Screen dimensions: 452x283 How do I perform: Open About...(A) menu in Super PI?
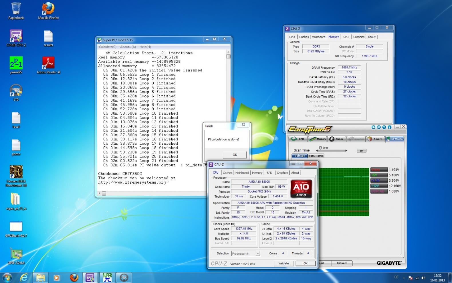[x=128, y=47]
